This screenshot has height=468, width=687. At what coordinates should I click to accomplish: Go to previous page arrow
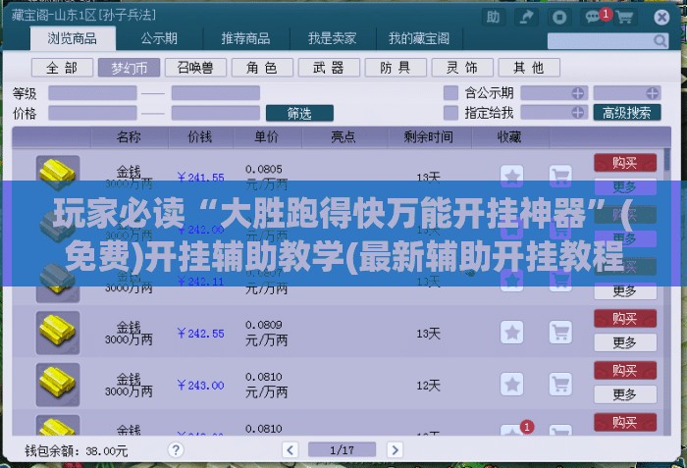pos(291,449)
